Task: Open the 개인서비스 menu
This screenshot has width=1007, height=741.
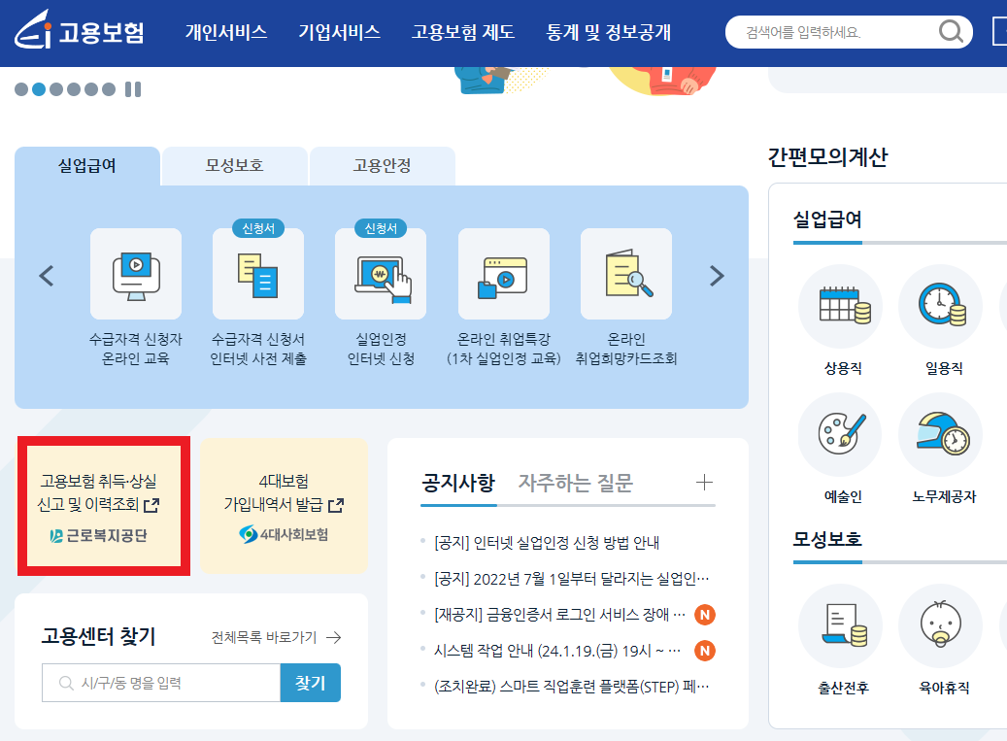Action: pos(226,32)
